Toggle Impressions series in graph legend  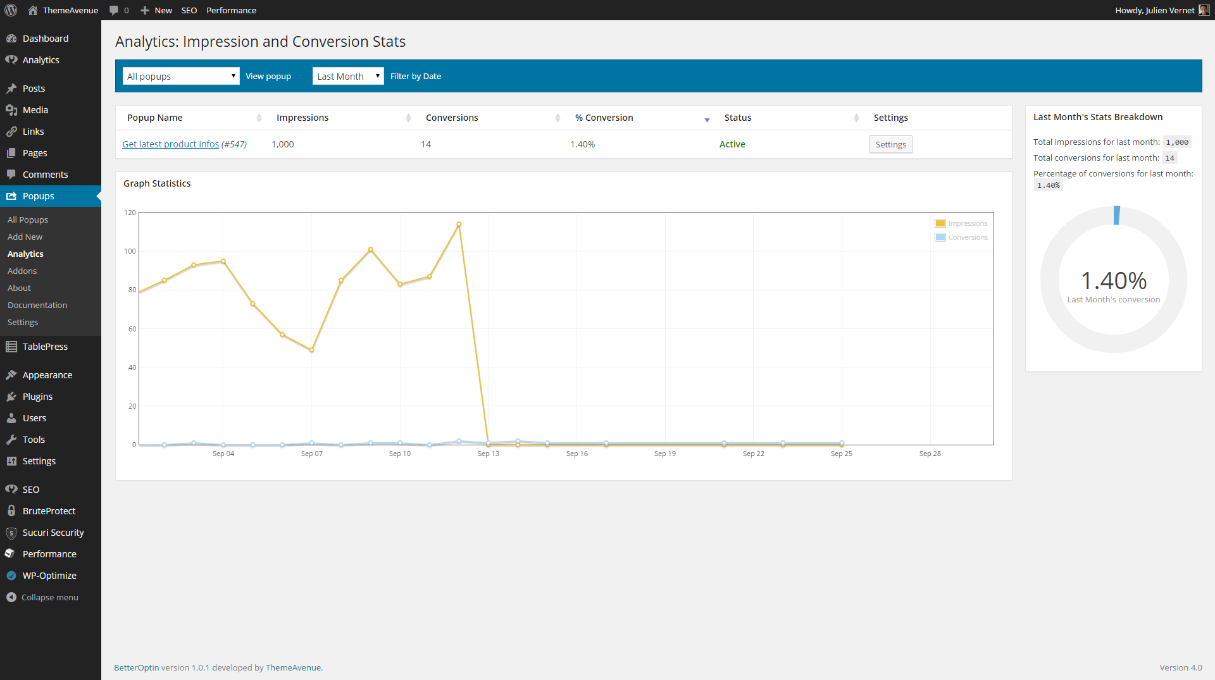[x=961, y=223]
